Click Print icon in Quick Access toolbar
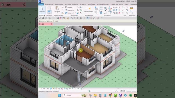Viewport: 175px width, 98px height. (x=58, y=18)
